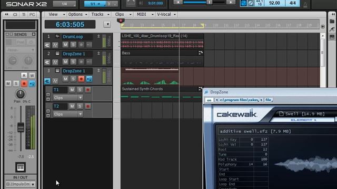Open the synth rack icon on right dock
This screenshot has width=337, height=189.
pos(332,29)
